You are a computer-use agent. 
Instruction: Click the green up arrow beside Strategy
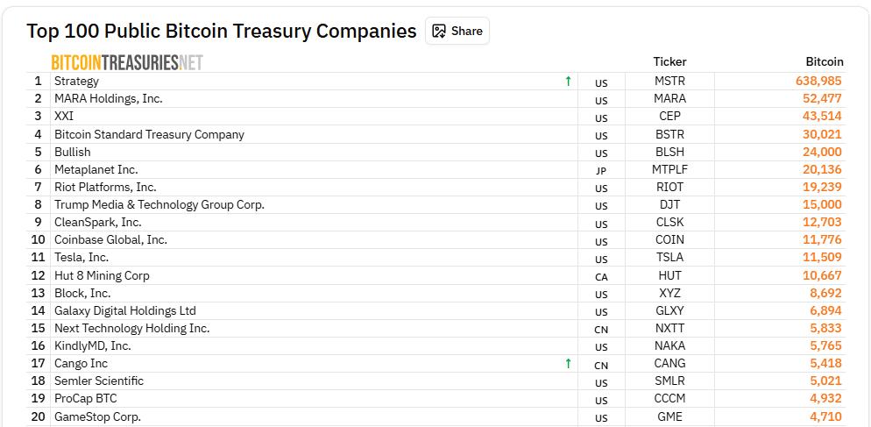568,82
